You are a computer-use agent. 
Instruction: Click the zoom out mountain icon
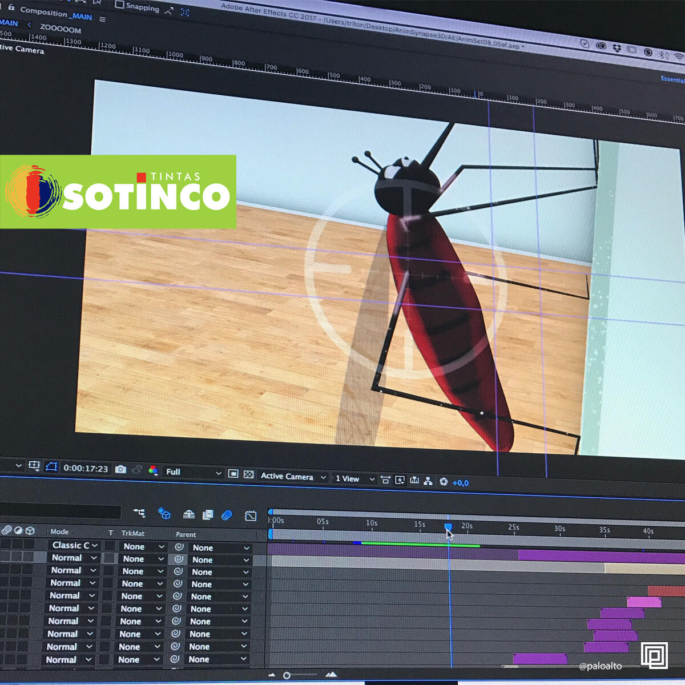coord(272,675)
